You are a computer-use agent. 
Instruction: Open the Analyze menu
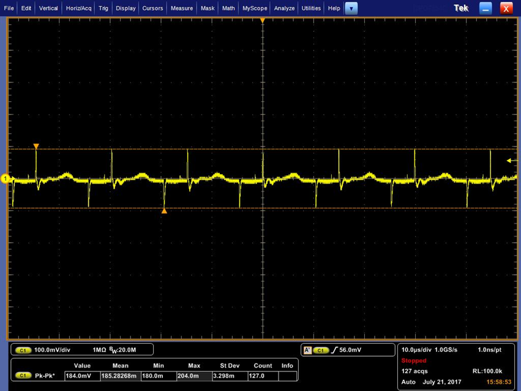point(284,9)
